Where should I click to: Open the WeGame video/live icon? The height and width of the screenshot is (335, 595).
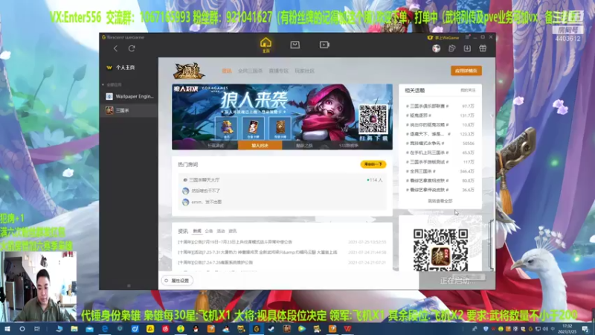click(x=324, y=45)
